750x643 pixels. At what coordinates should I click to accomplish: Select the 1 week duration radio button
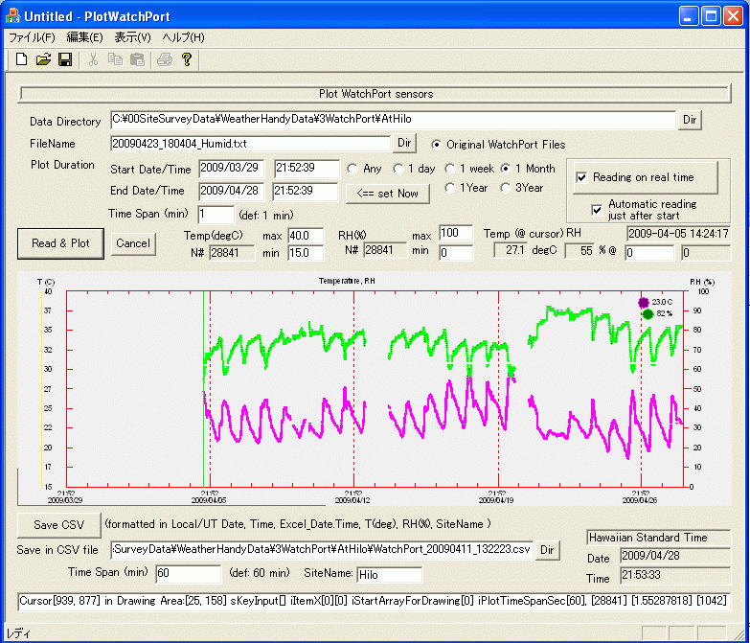(x=447, y=169)
